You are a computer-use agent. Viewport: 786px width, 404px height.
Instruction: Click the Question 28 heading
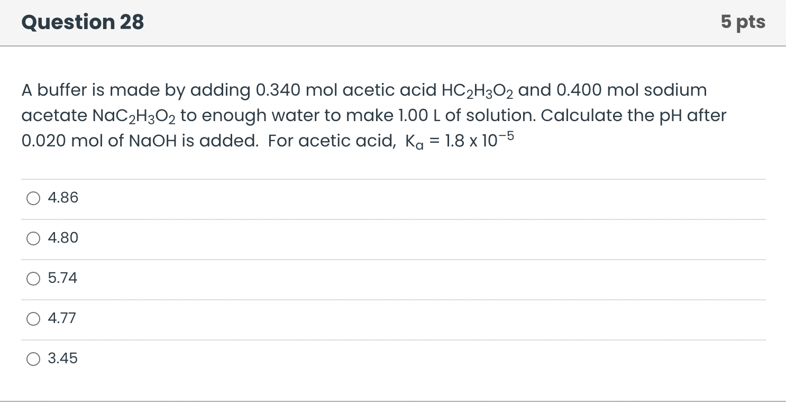(83, 22)
